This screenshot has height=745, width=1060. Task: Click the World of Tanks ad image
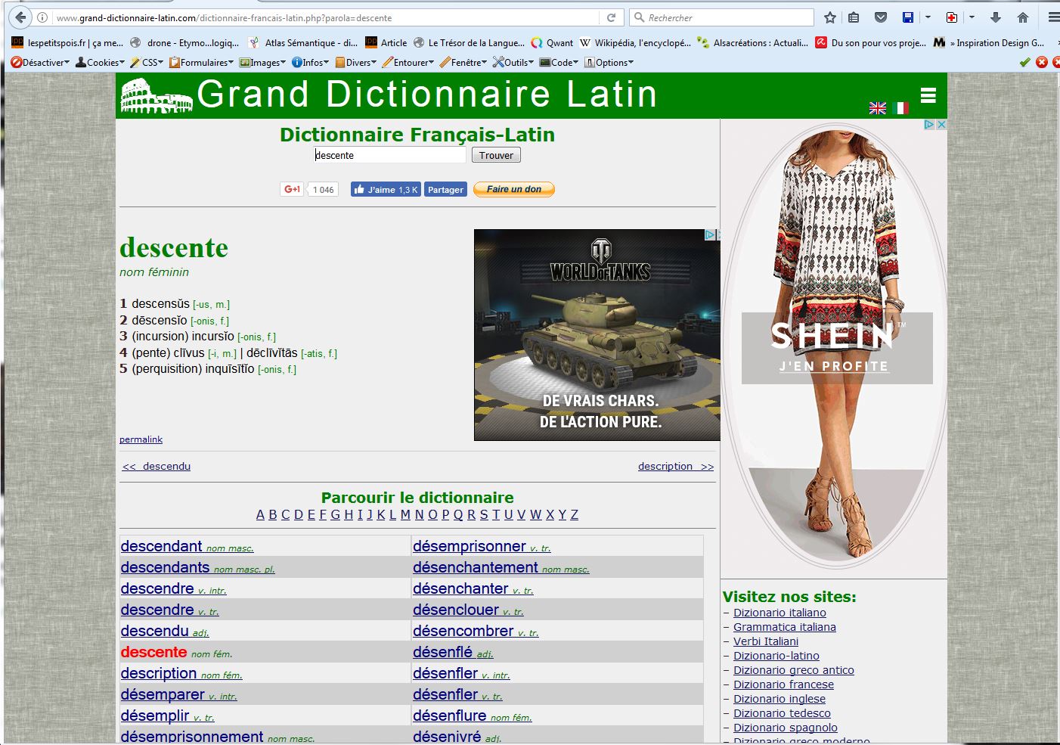597,335
